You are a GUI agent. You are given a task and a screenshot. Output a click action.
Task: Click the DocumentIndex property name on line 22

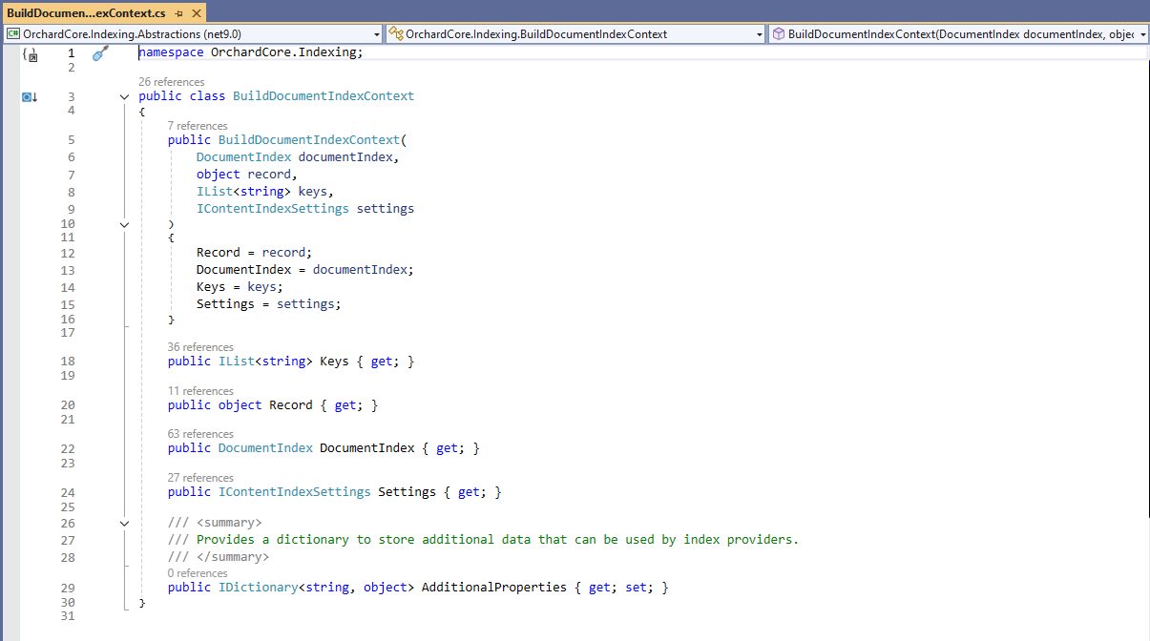click(x=367, y=448)
